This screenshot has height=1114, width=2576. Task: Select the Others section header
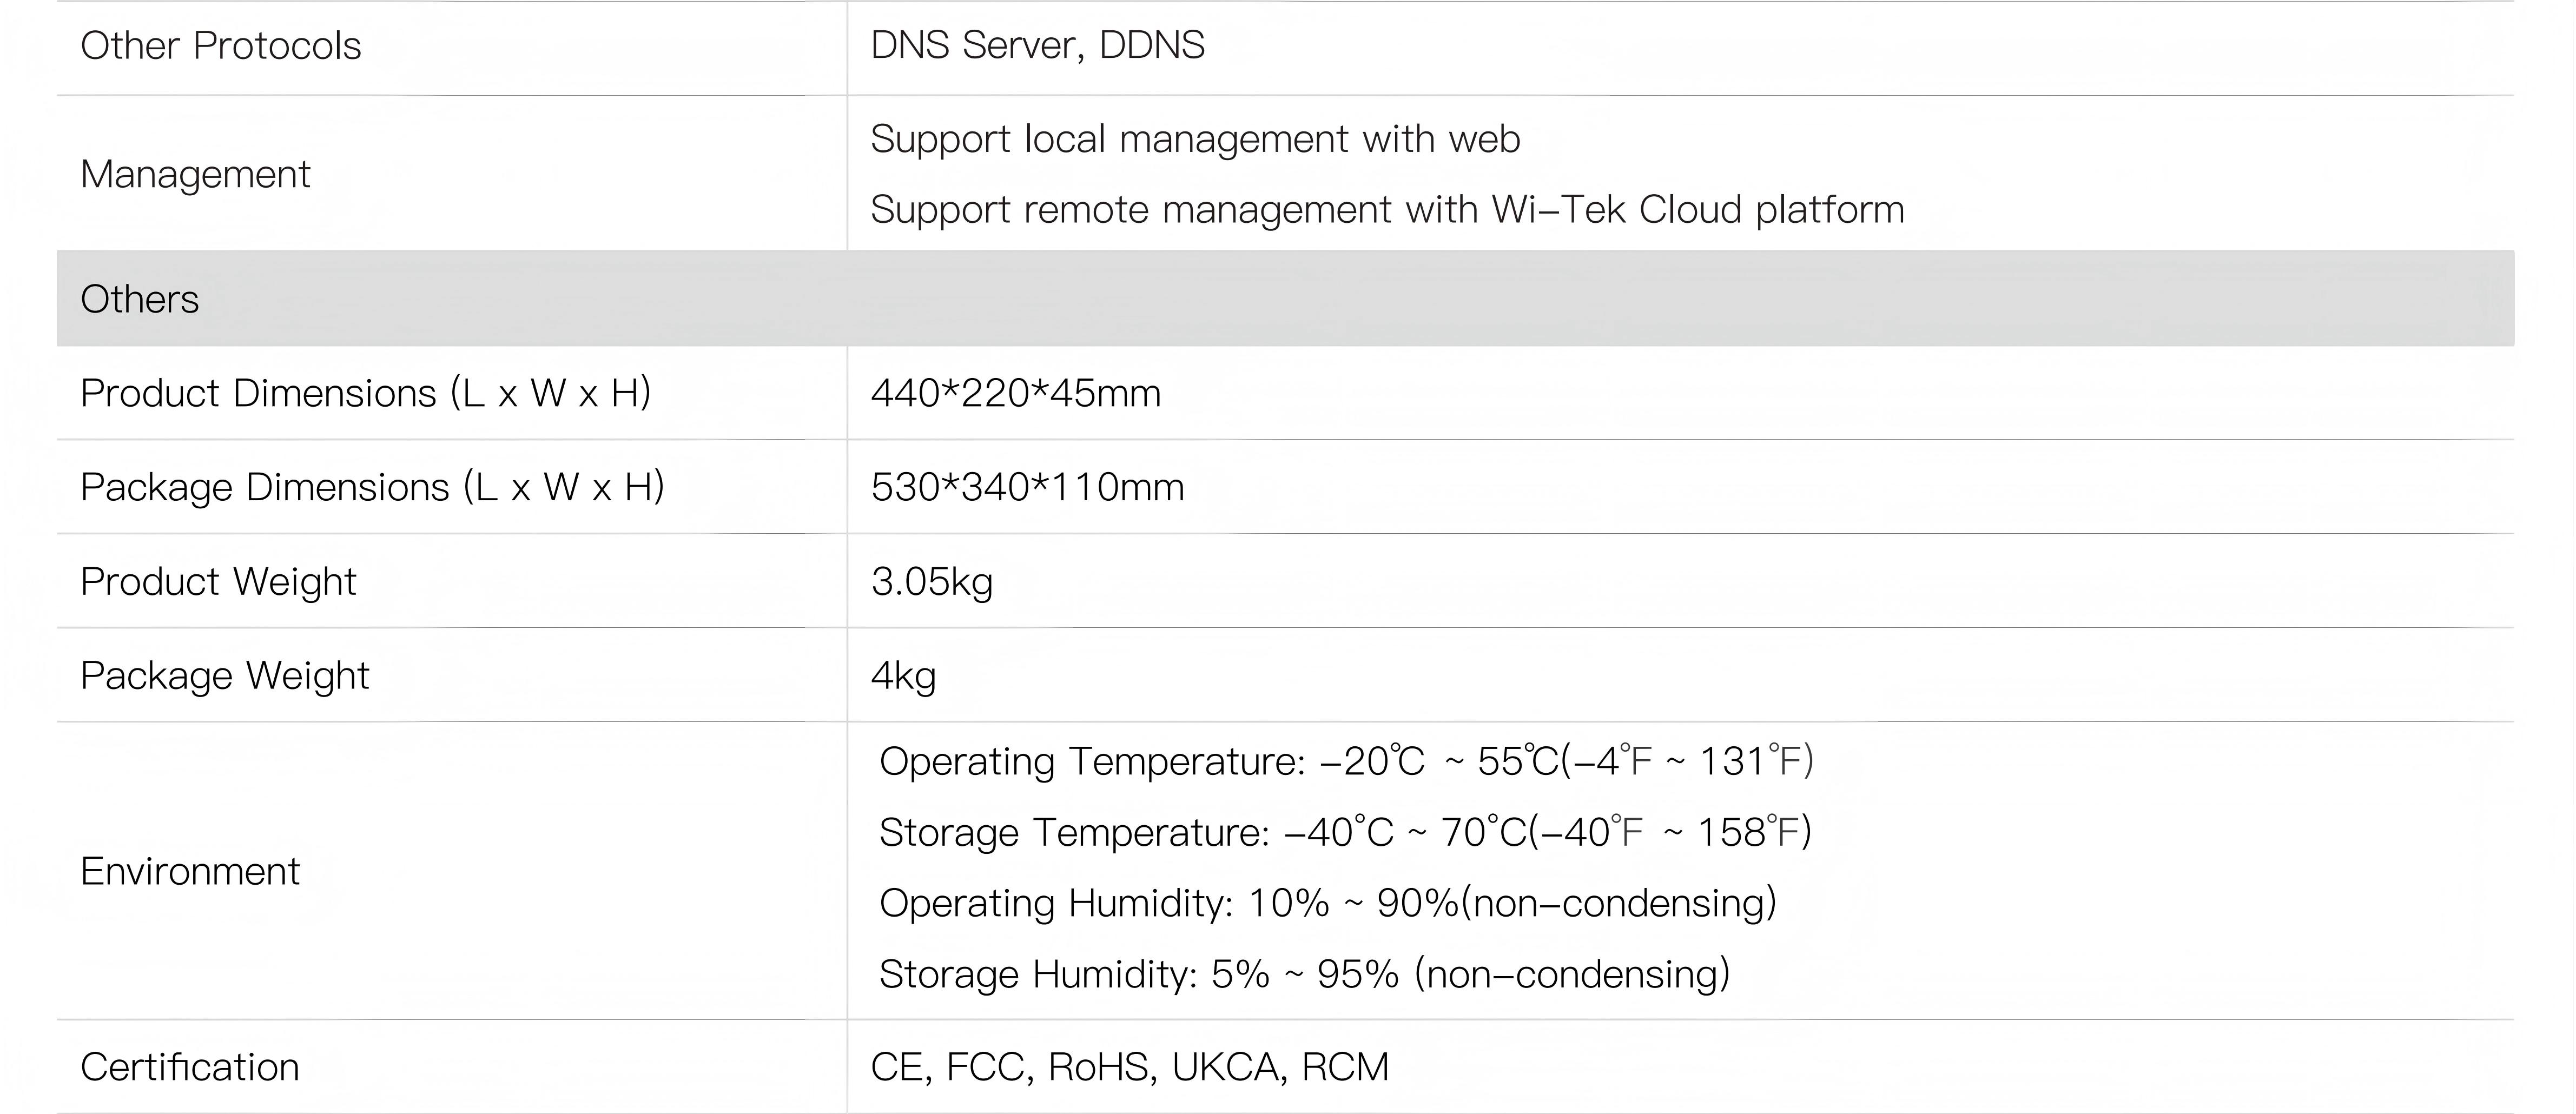pyautogui.click(x=140, y=299)
